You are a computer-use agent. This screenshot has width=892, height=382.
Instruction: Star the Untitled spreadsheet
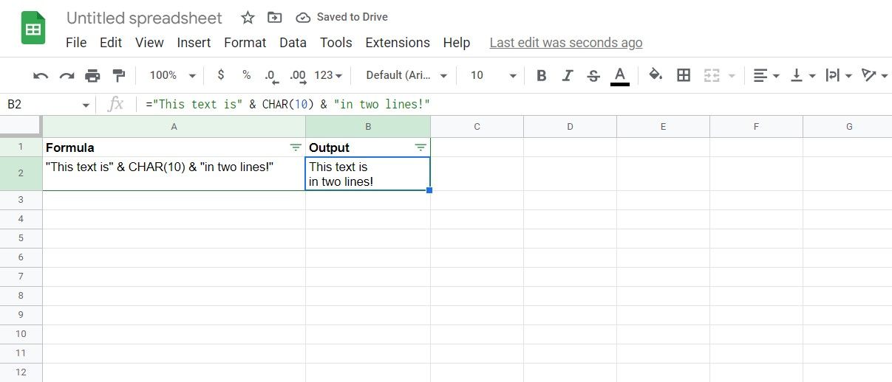click(248, 18)
